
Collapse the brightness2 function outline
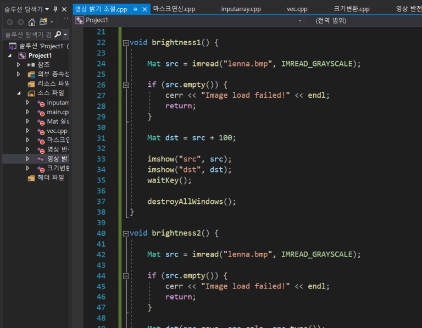(x=126, y=234)
